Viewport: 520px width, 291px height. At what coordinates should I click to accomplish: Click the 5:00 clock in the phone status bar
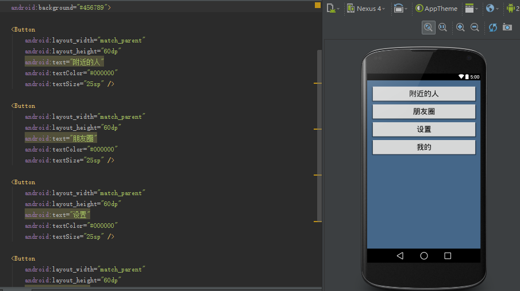coord(475,77)
